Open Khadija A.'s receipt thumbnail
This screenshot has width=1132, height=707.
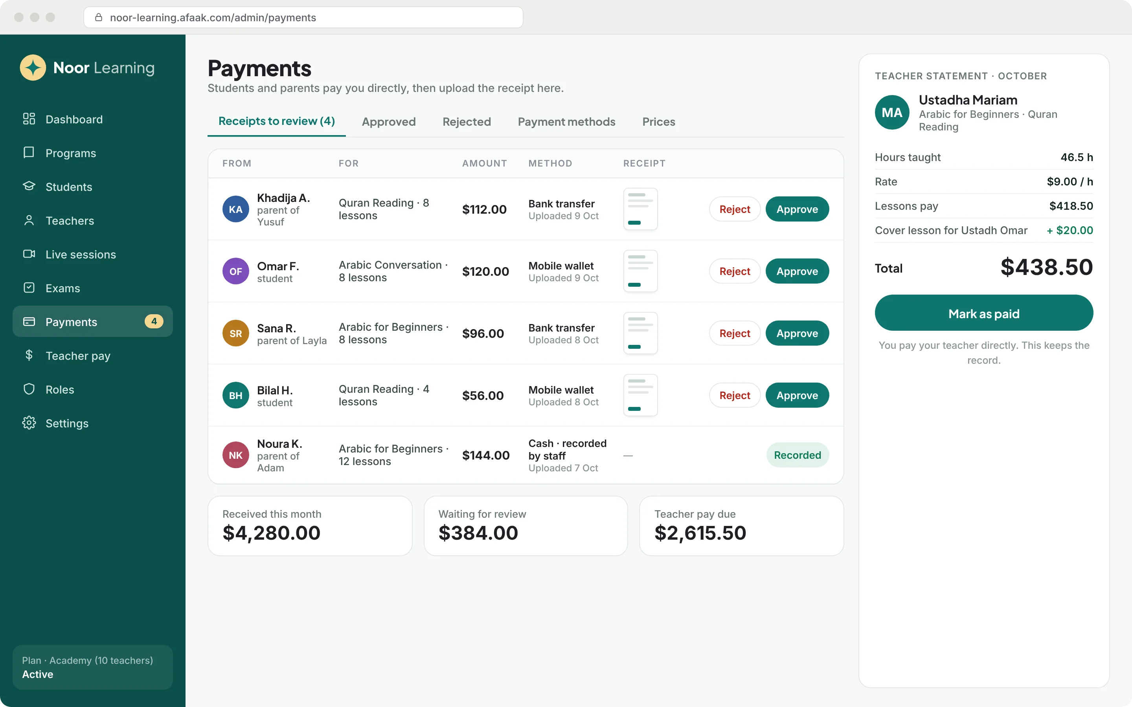click(x=640, y=209)
